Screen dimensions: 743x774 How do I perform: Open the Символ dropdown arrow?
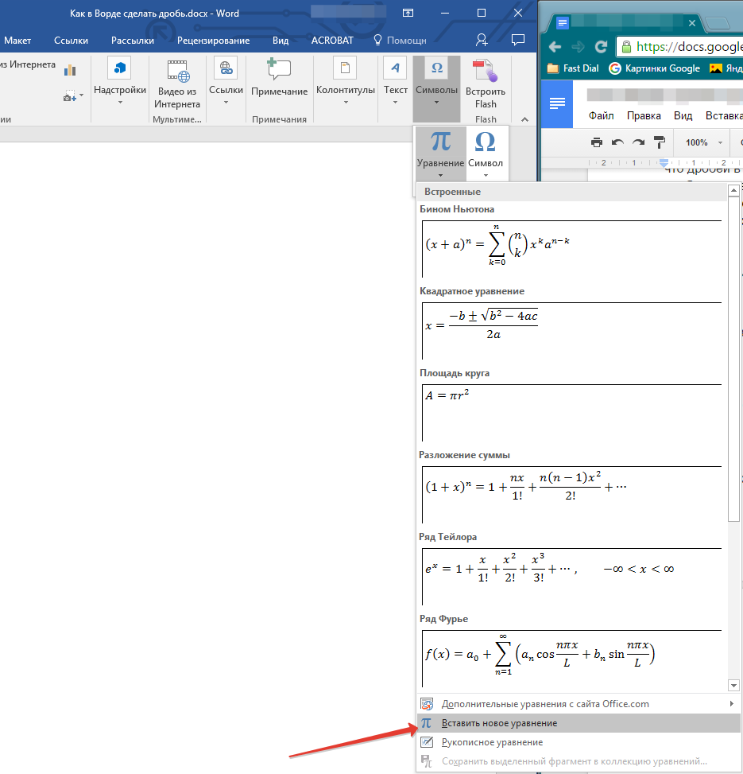[x=486, y=176]
